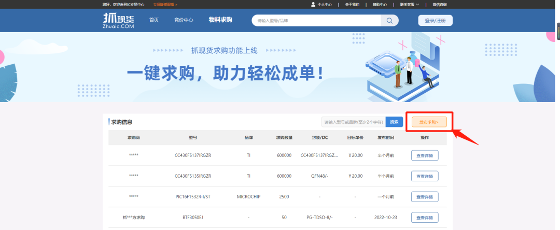
Task: Click the model text BTF3050EJ
Action: 193,217
